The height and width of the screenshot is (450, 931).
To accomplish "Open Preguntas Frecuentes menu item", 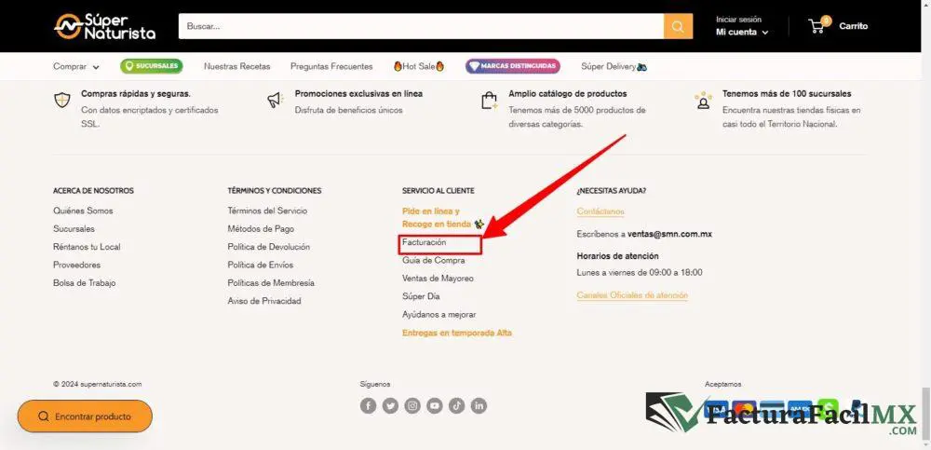I will click(x=331, y=66).
